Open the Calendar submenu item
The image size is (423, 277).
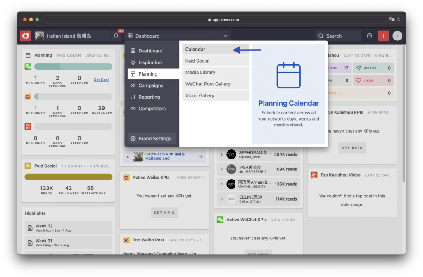pos(216,50)
